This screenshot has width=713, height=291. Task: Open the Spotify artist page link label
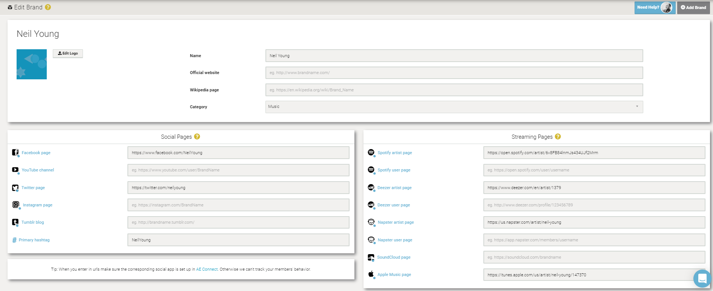pos(395,153)
